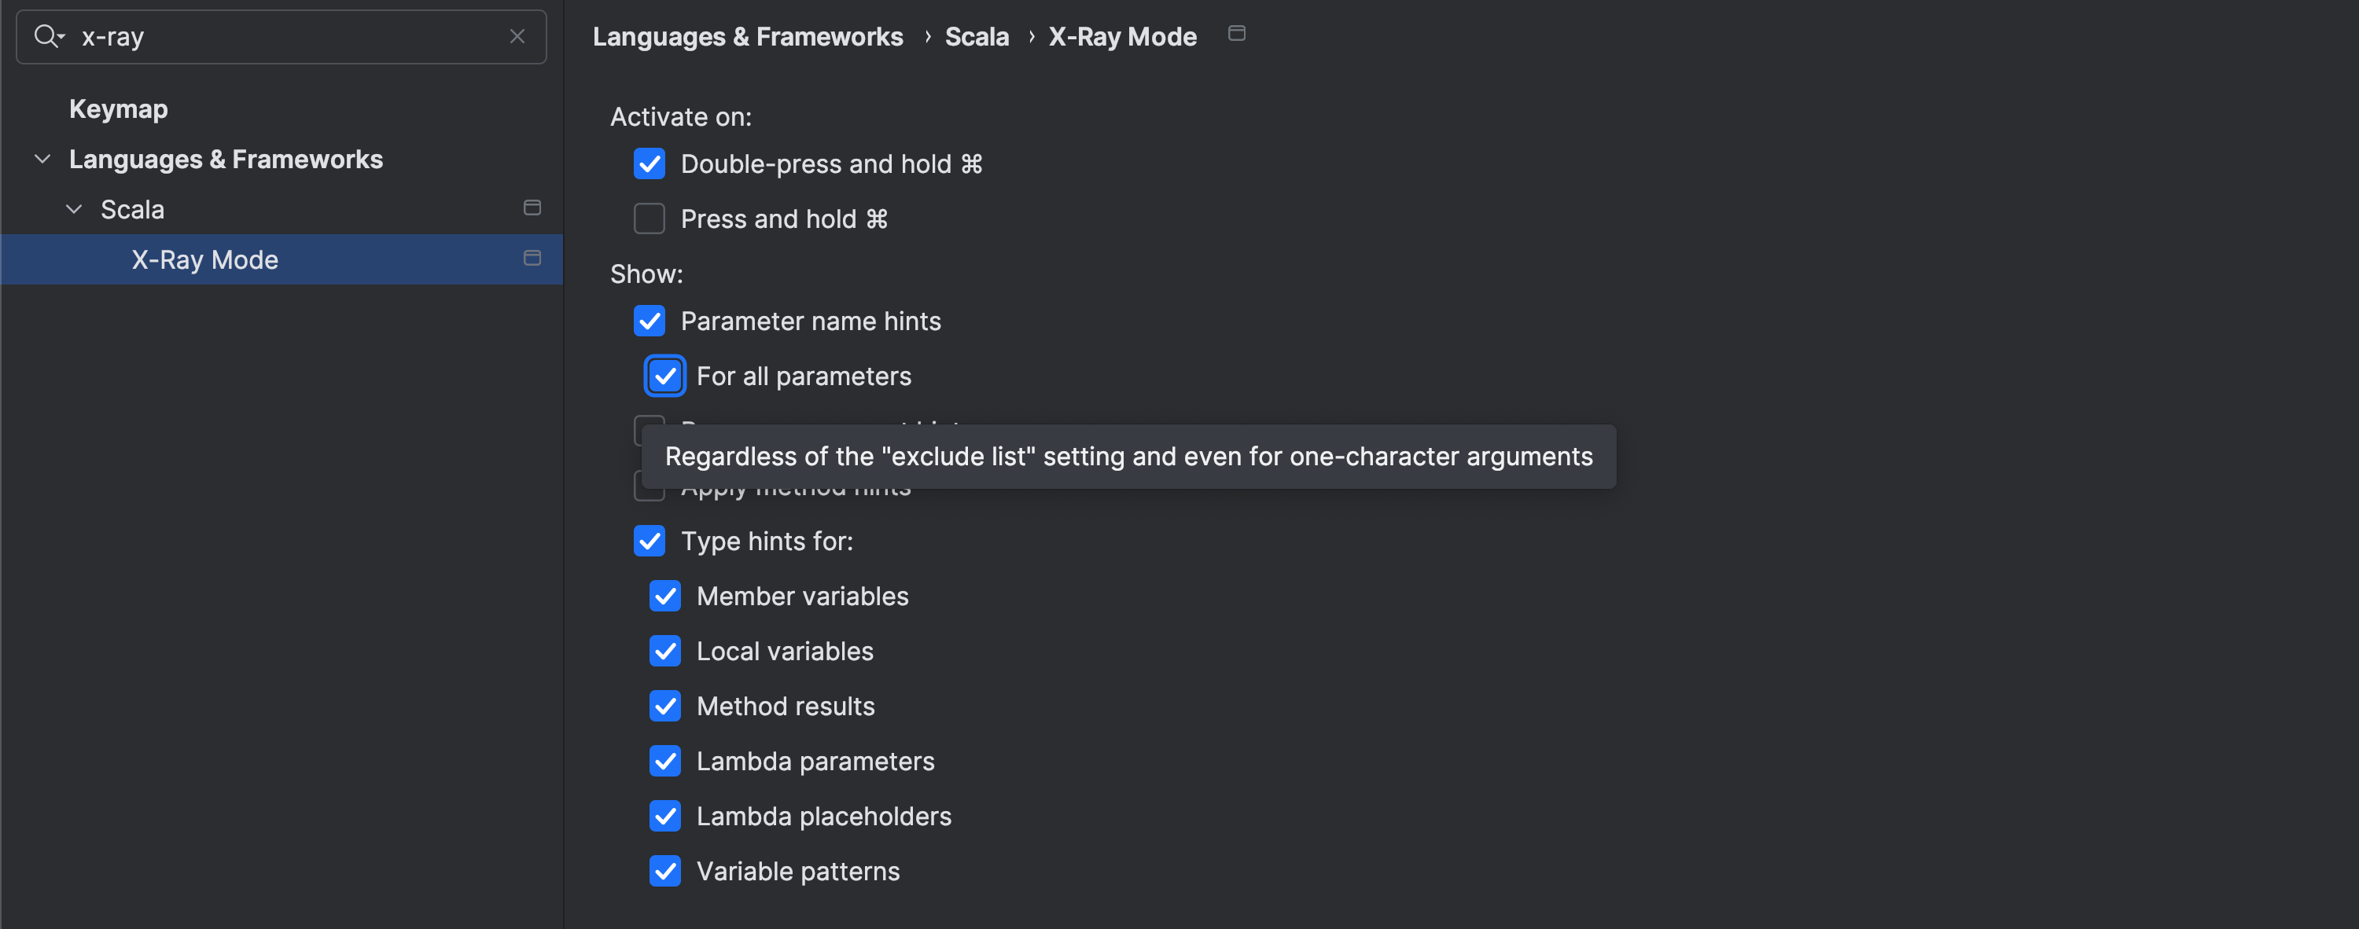The height and width of the screenshot is (929, 2359).
Task: Click the Scala breadcrumb link
Action: 976,37
